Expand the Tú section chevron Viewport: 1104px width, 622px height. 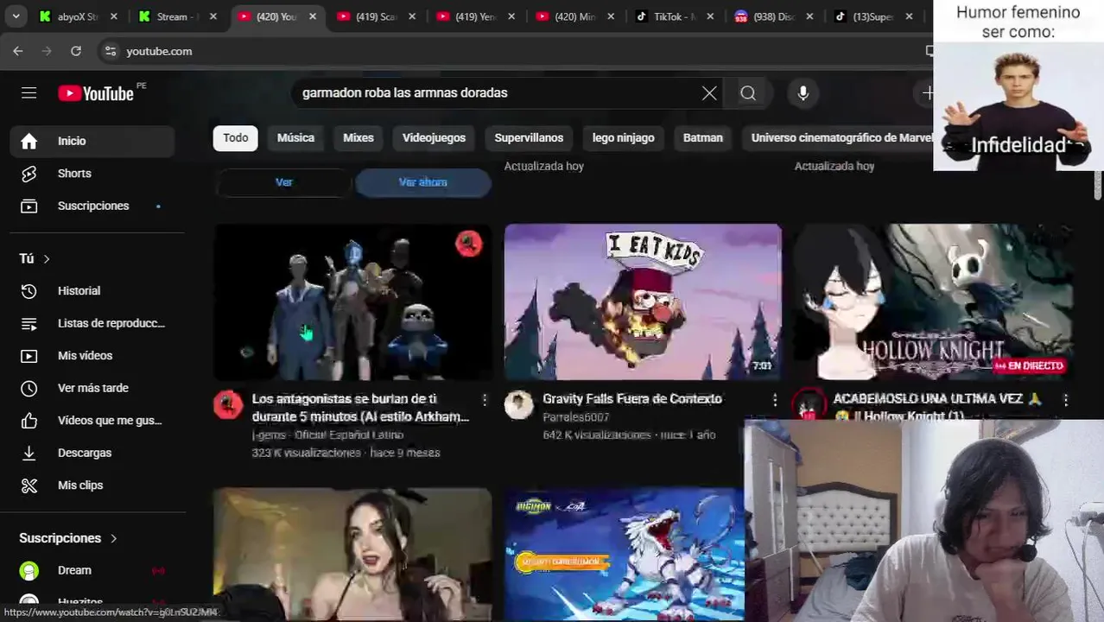[x=47, y=259]
